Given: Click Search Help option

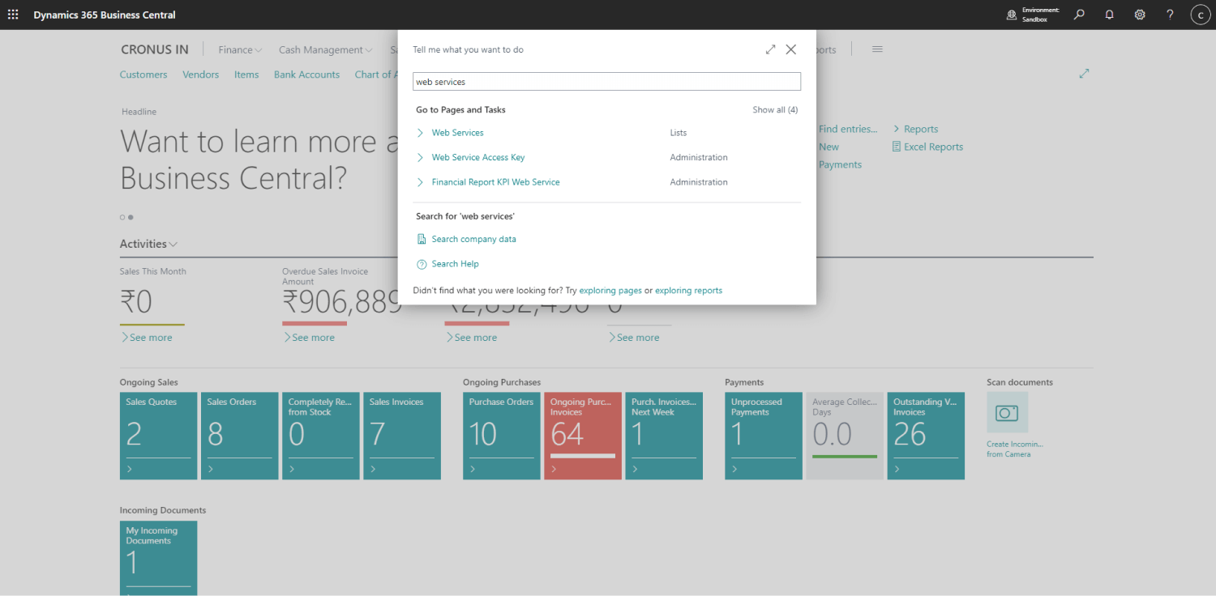Looking at the screenshot, I should tap(455, 264).
